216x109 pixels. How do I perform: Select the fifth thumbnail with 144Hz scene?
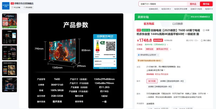(9, 85)
